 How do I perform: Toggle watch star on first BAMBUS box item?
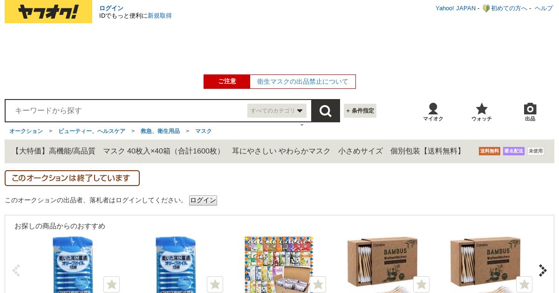[x=421, y=284]
